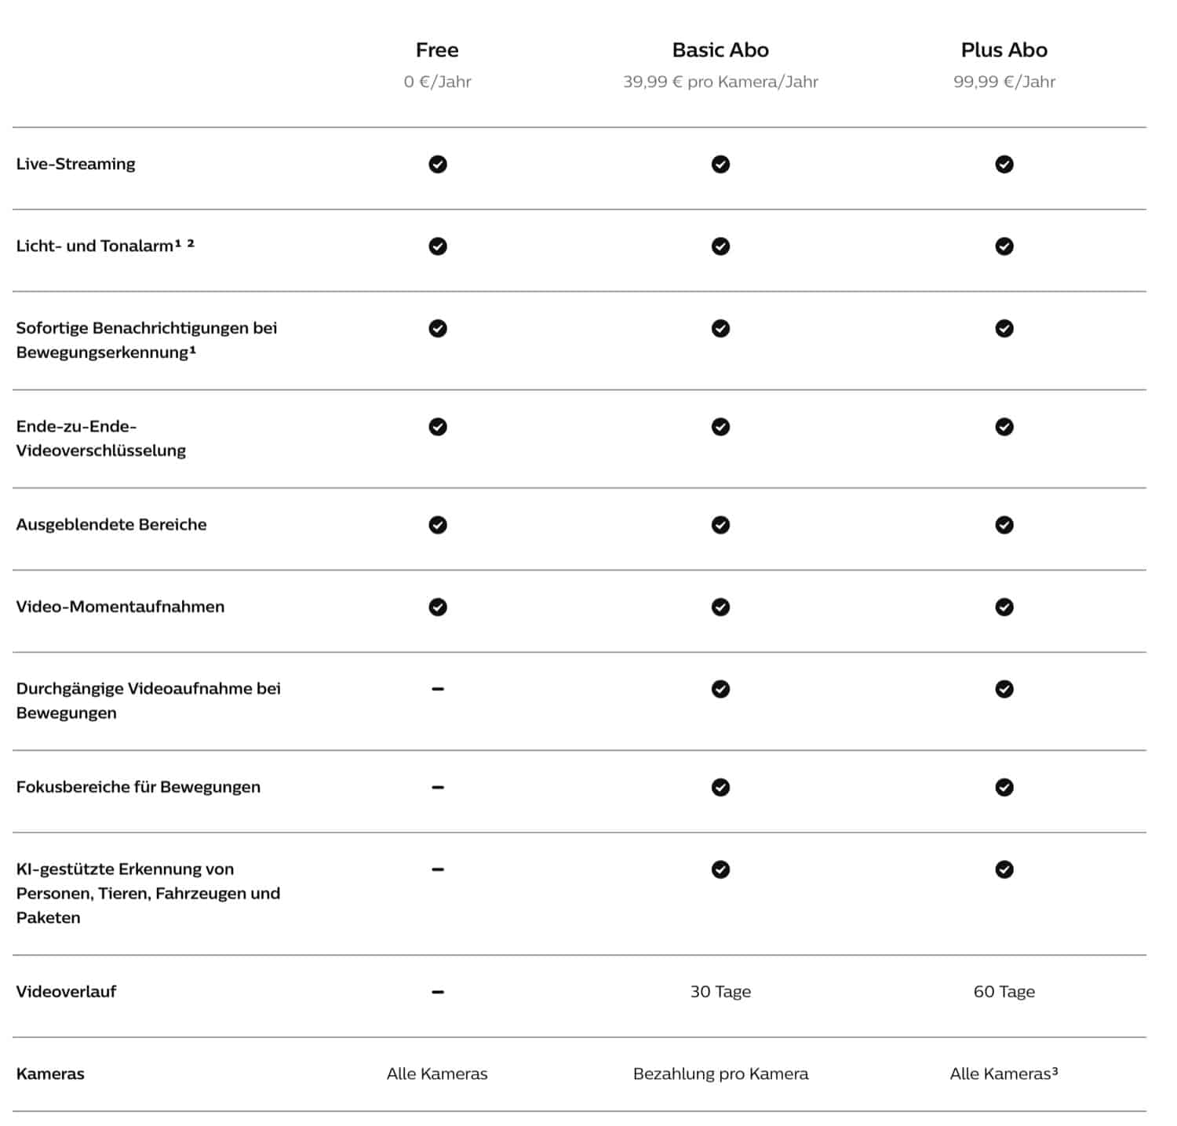Click Ende-zu-Ende-Videoverschlüsselung checkmark under Plus Abo

(1004, 427)
